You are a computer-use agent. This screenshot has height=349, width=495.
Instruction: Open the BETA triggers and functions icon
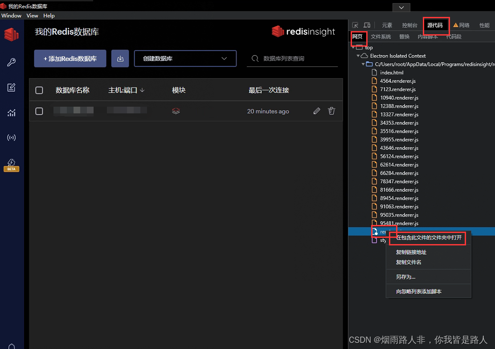[12, 165]
